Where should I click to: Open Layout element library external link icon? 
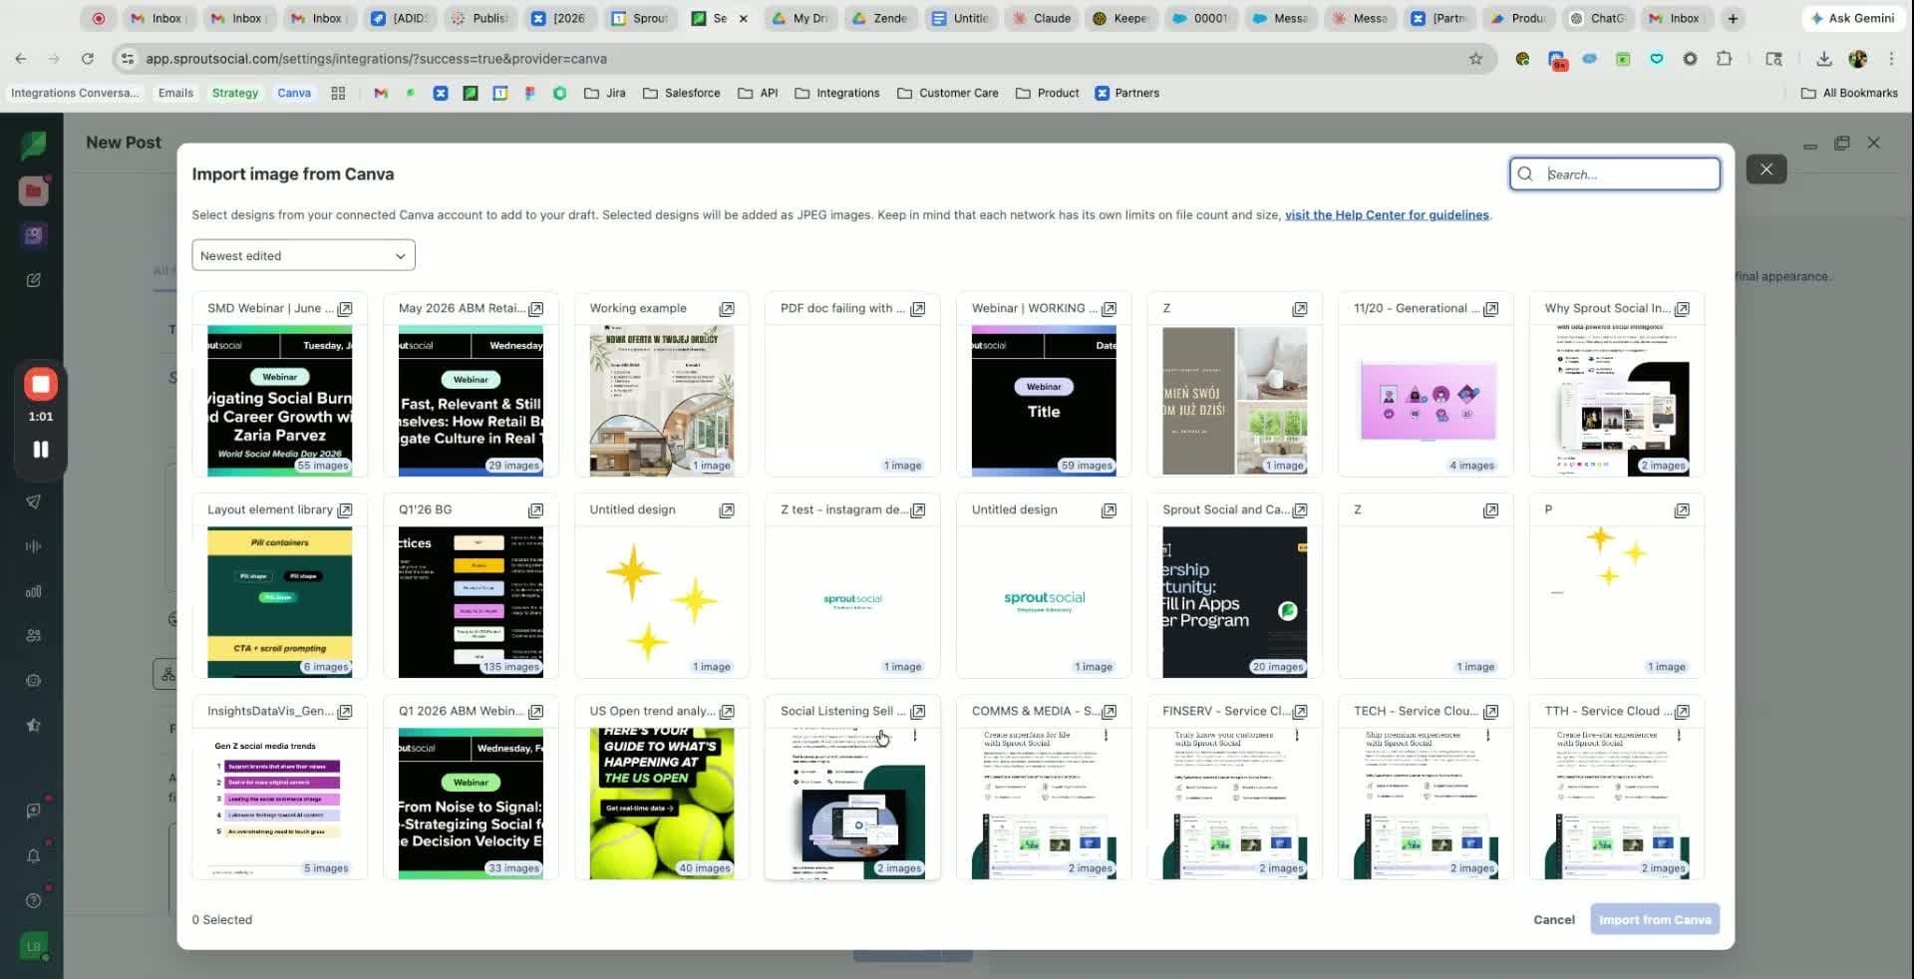click(x=345, y=510)
